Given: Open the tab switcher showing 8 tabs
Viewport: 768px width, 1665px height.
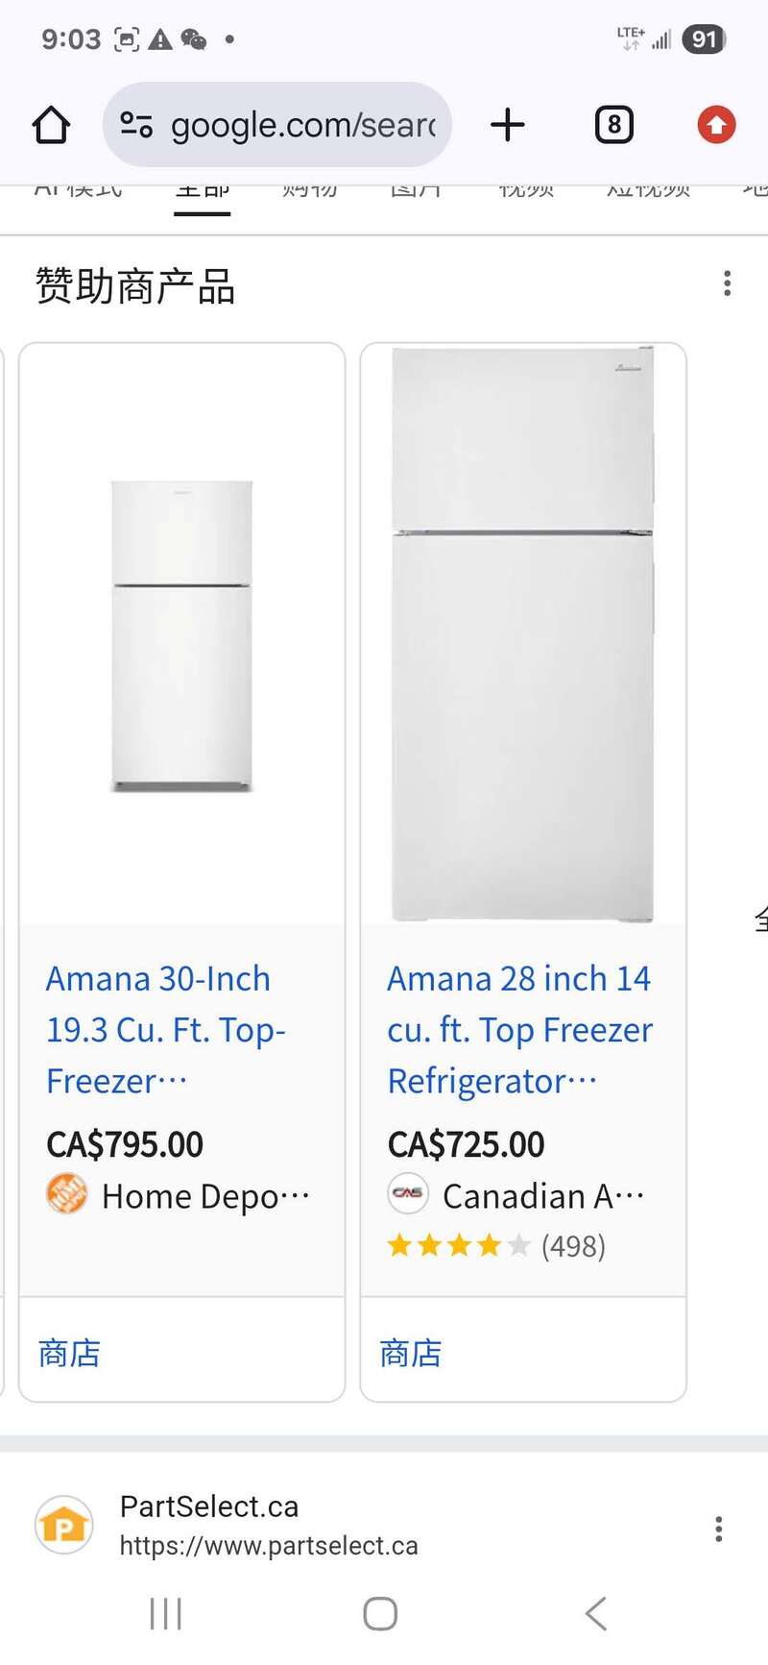Looking at the screenshot, I should pos(614,125).
